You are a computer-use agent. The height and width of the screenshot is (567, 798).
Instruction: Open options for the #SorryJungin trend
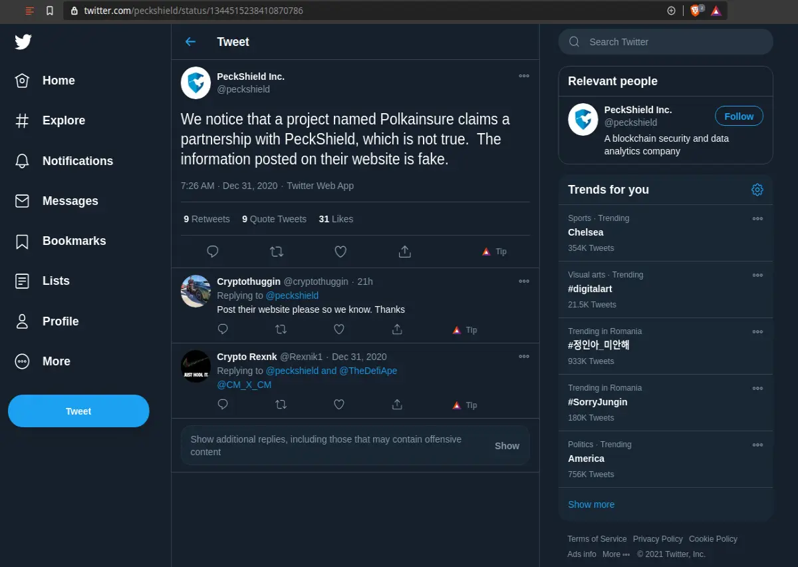point(757,388)
